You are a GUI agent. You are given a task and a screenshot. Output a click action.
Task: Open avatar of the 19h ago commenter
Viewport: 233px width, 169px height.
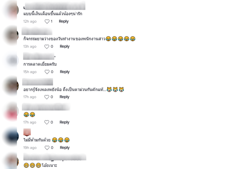click(x=12, y=137)
